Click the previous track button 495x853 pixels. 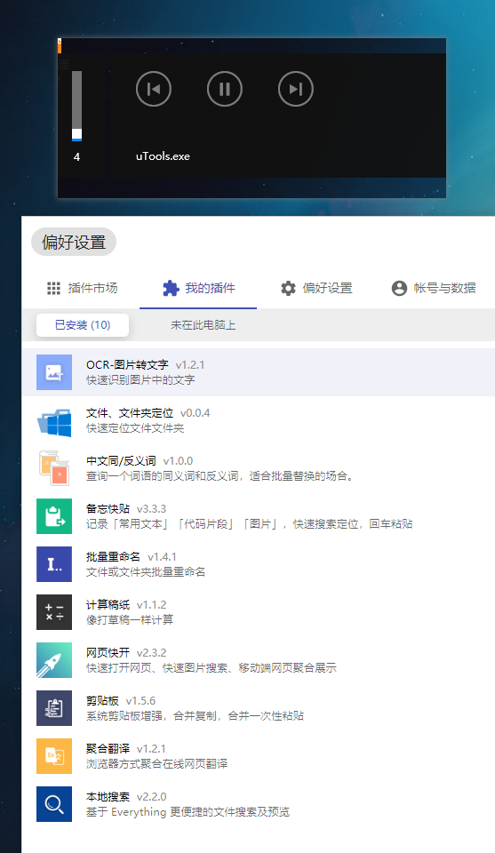pos(154,89)
